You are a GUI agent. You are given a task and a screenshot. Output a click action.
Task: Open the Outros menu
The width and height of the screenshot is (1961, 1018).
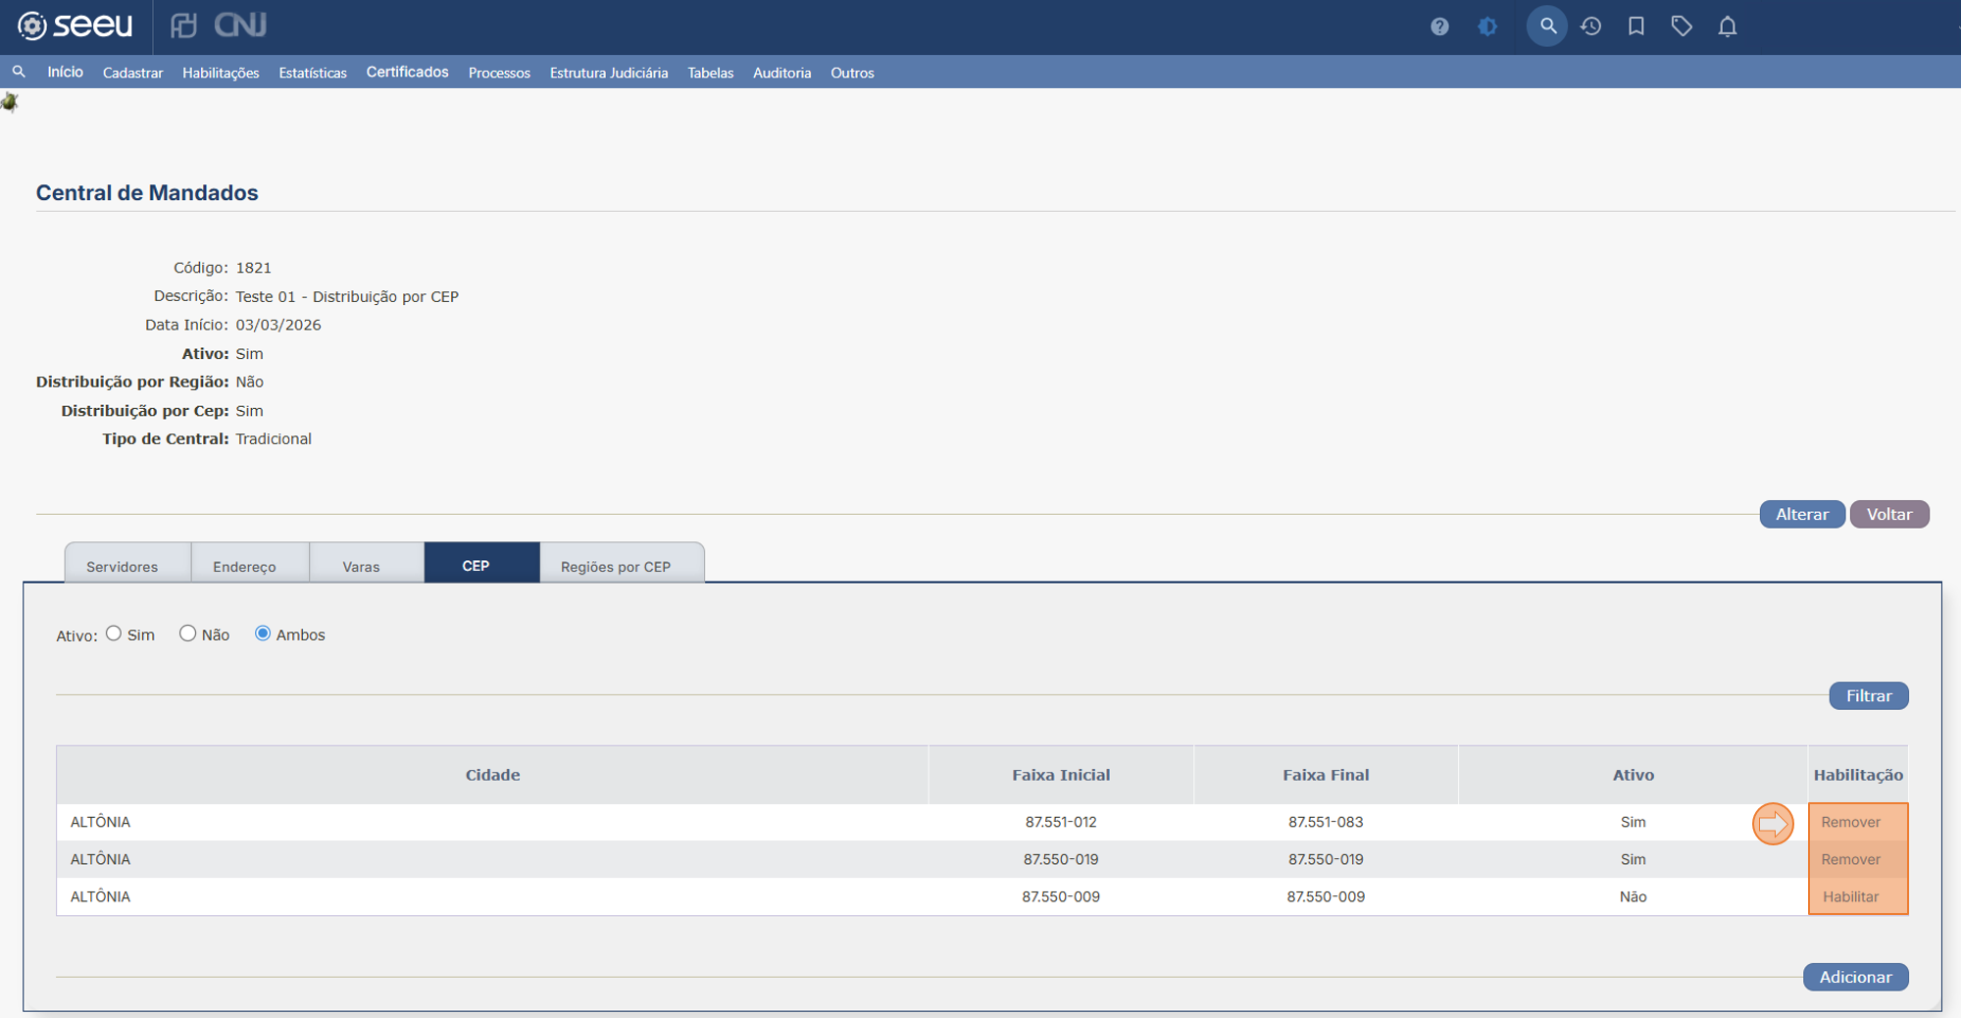click(x=852, y=73)
